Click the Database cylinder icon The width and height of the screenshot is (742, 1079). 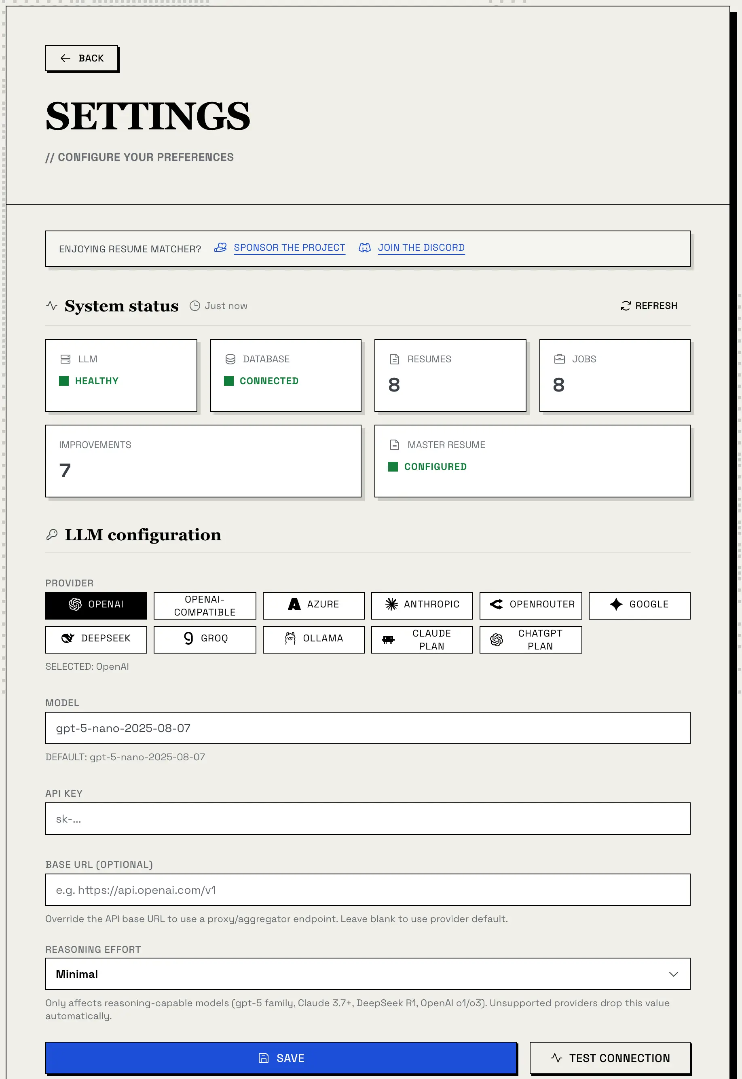tap(230, 360)
